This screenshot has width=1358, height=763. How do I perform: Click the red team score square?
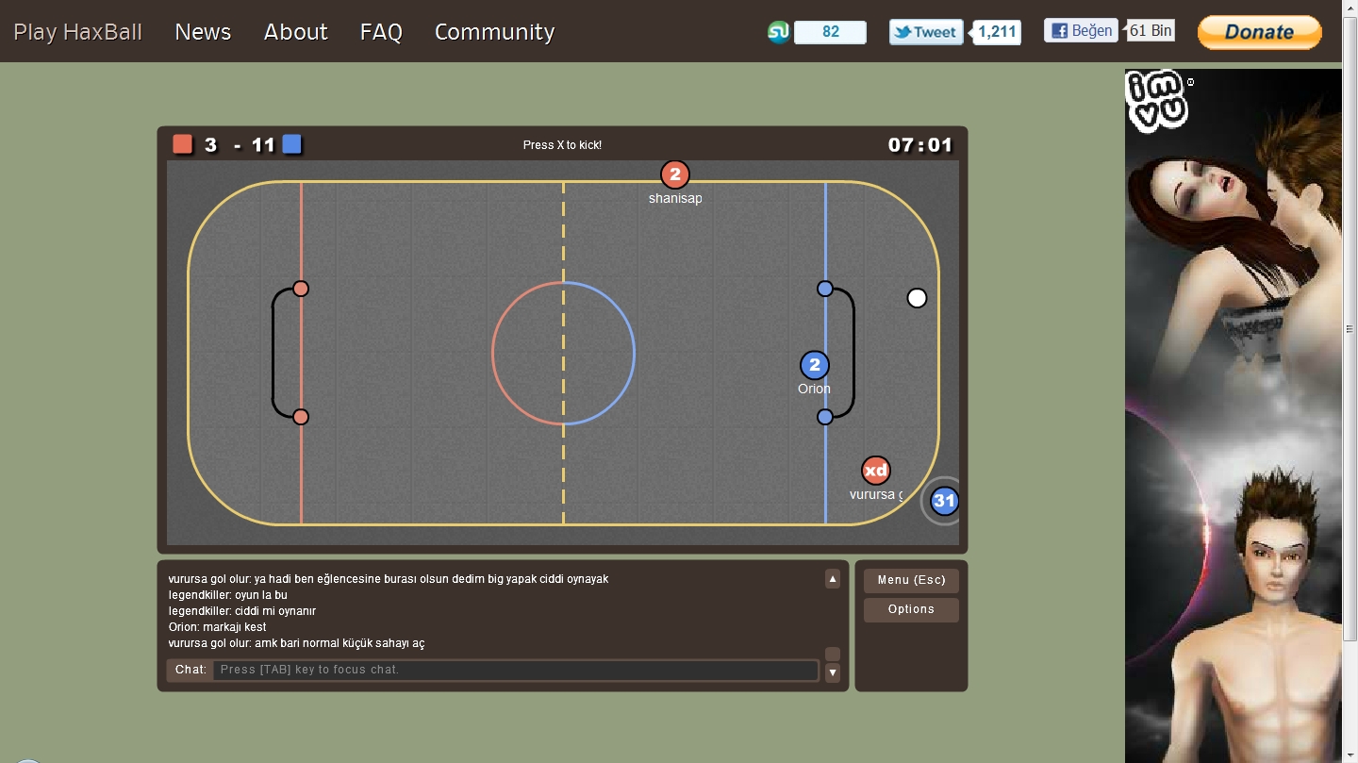coord(183,144)
